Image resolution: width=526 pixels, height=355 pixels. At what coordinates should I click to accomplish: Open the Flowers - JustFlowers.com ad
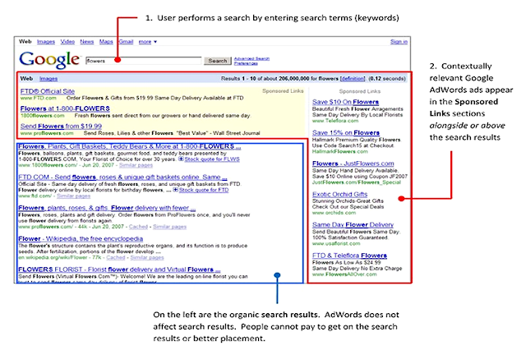(353, 164)
